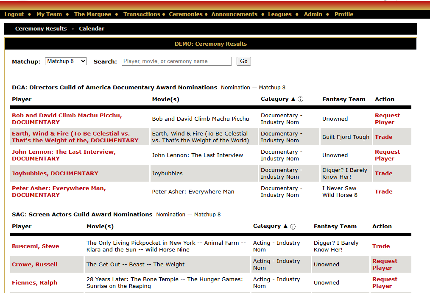
Task: Open Peter Asher: Everywhere Man player link
Action: pos(59,191)
